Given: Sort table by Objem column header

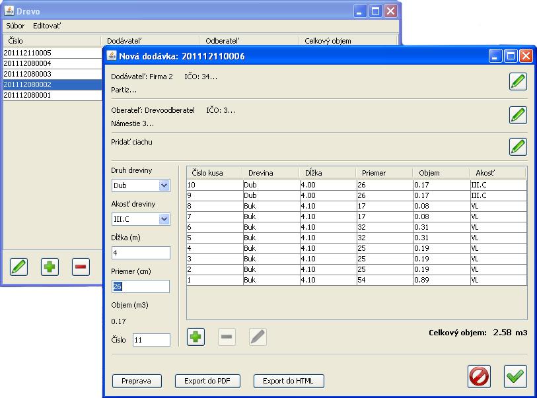Looking at the screenshot, I should click(440, 173).
